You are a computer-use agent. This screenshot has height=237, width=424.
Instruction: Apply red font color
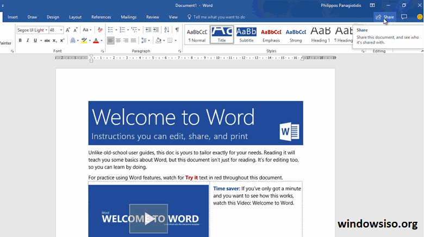(x=96, y=40)
